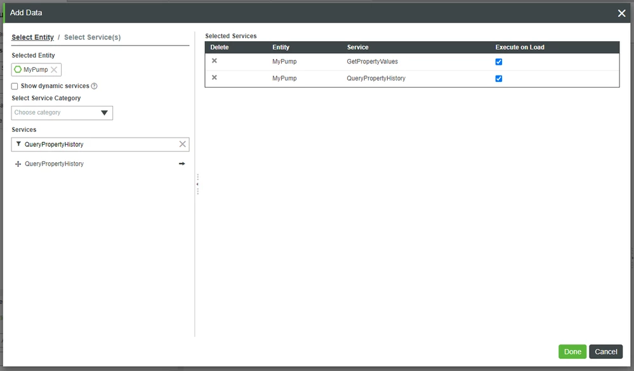Toggle the Show dynamic services checkbox
The image size is (634, 371).
15,86
